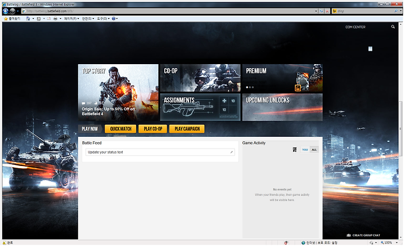Viewport: 405px width, 247px height.
Task: Click the likes thumbs-up icon on Top Story
Action: (x=96, y=103)
